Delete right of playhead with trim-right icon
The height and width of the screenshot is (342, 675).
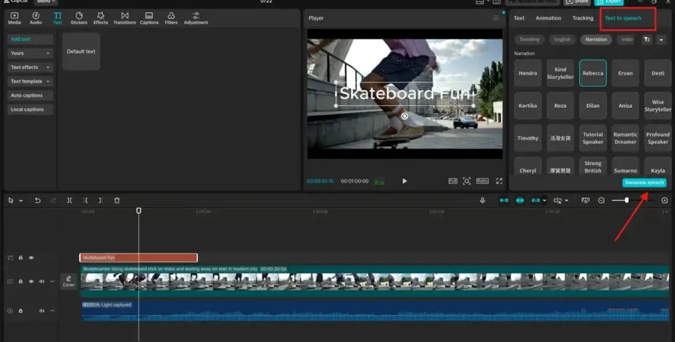[101, 200]
